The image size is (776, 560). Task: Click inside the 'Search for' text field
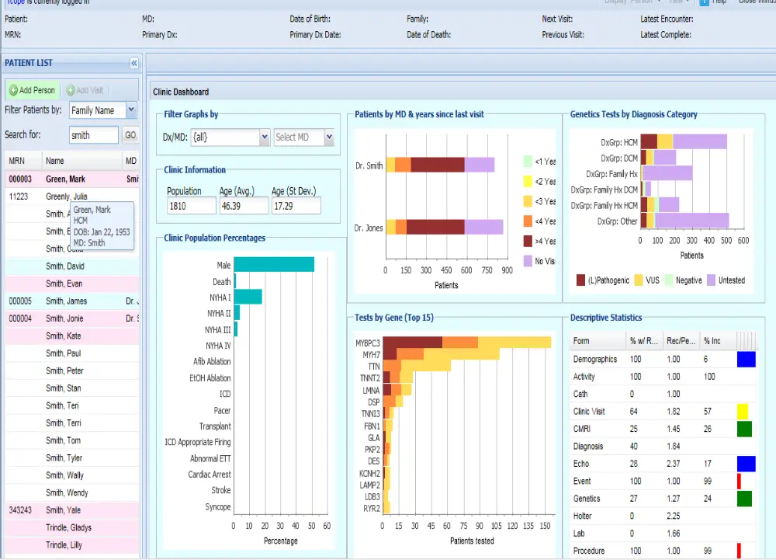(x=93, y=134)
